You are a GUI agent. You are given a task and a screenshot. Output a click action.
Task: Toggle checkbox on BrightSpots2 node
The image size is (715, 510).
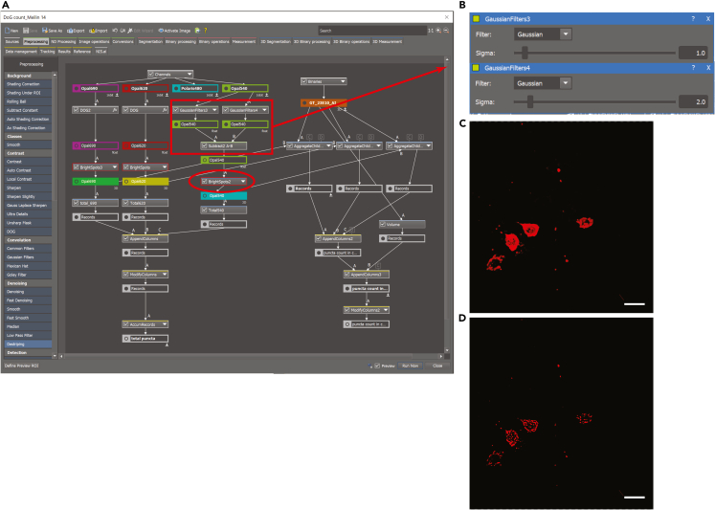205,182
